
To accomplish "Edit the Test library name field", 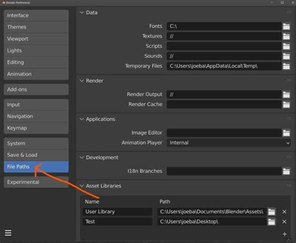I will point(117,222).
